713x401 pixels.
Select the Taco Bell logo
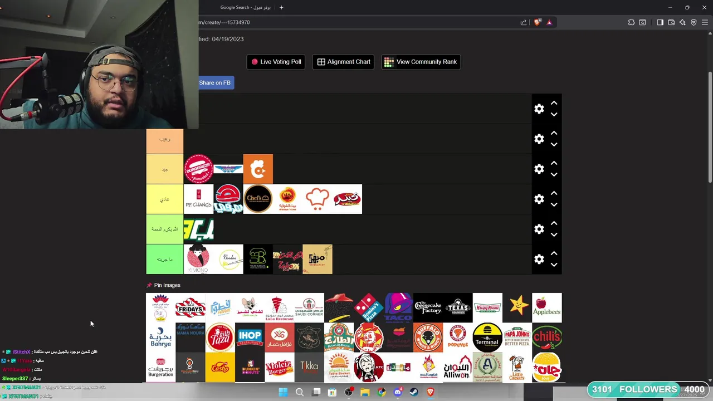(x=398, y=307)
